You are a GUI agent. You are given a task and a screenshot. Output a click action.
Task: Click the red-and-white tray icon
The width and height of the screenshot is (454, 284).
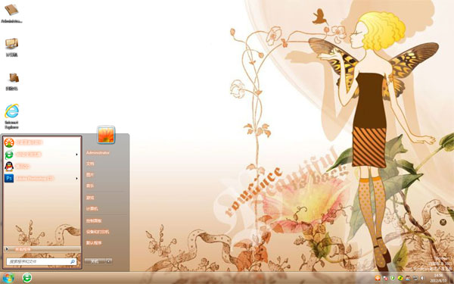(x=385, y=278)
